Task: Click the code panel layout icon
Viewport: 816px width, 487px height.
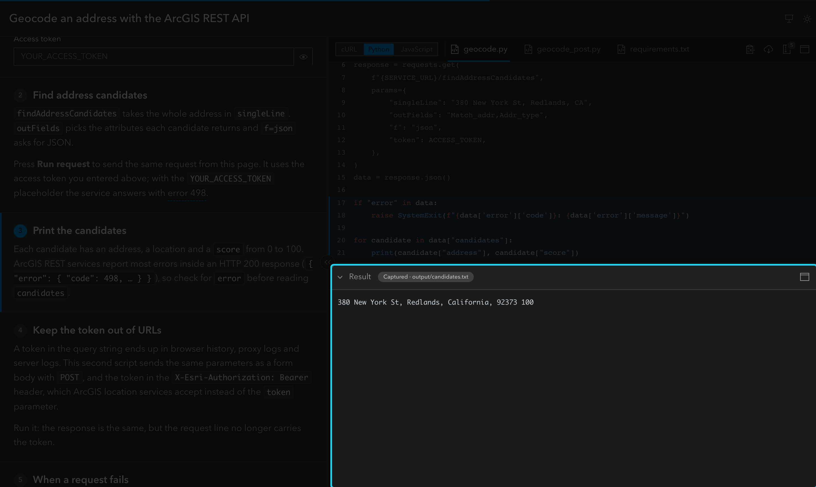Action: click(x=804, y=49)
